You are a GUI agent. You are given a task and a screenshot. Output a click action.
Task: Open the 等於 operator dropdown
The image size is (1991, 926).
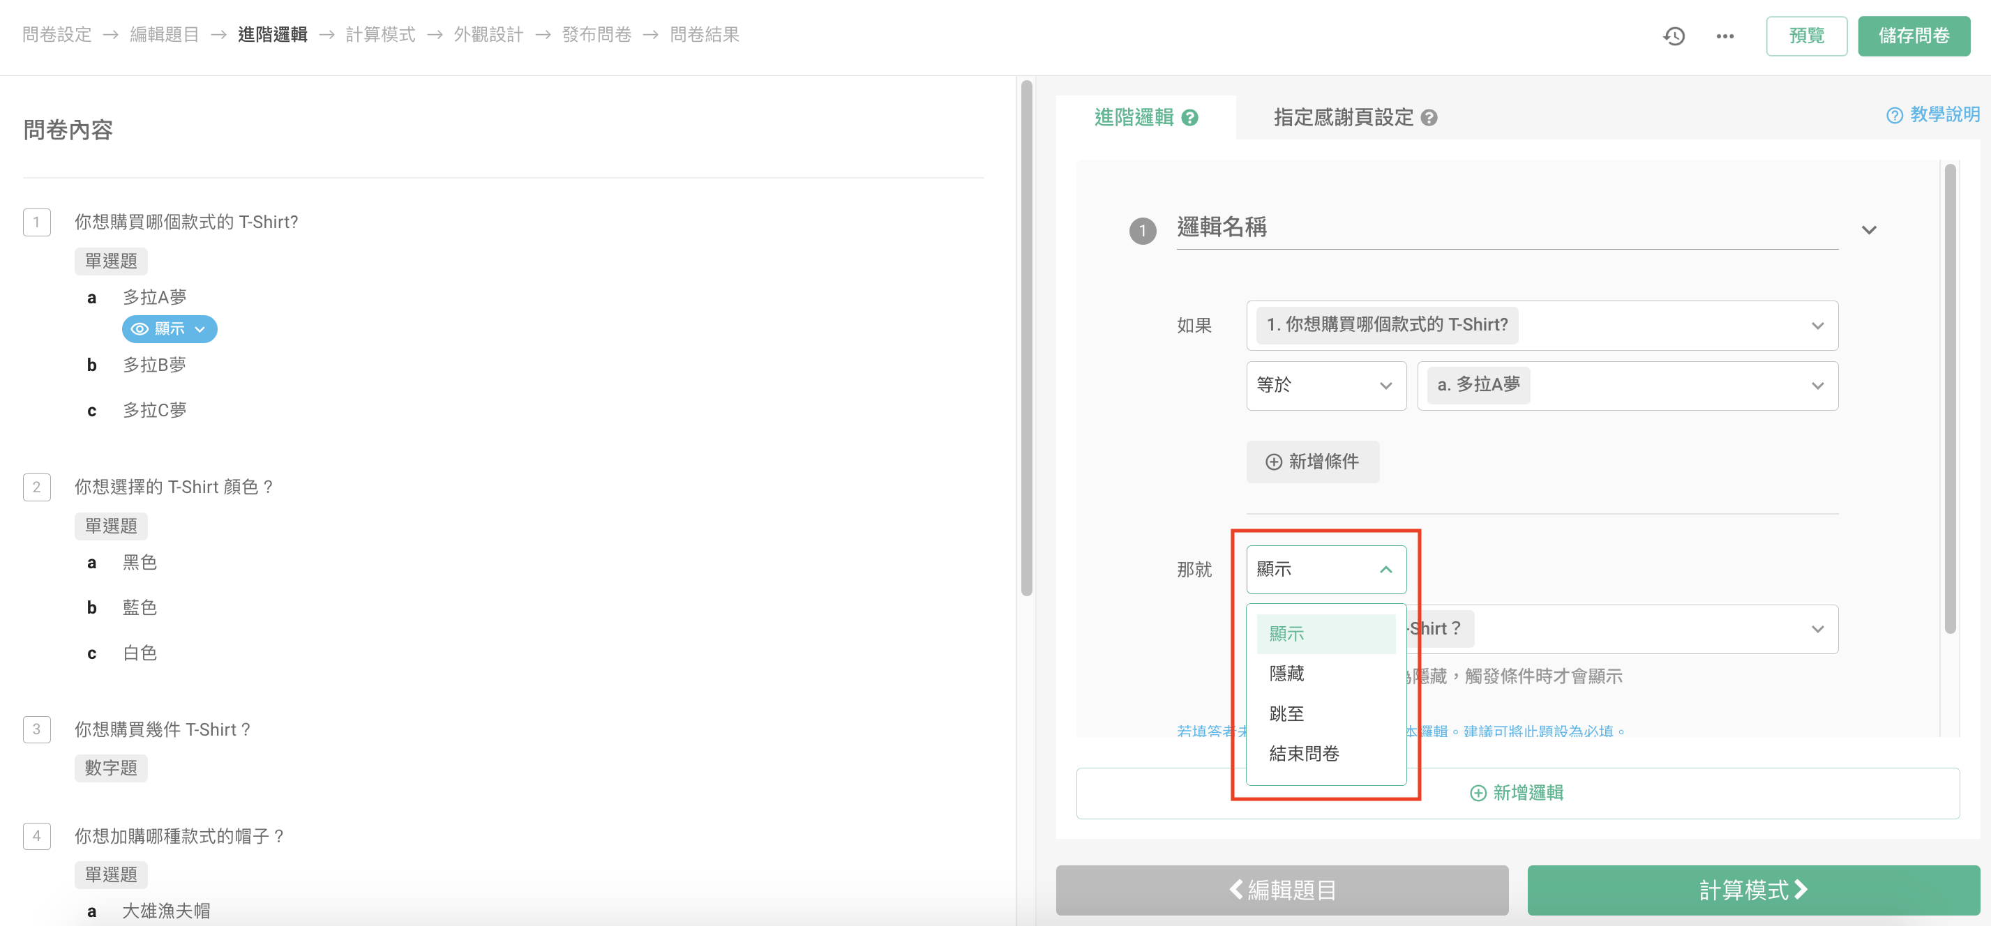click(1325, 386)
